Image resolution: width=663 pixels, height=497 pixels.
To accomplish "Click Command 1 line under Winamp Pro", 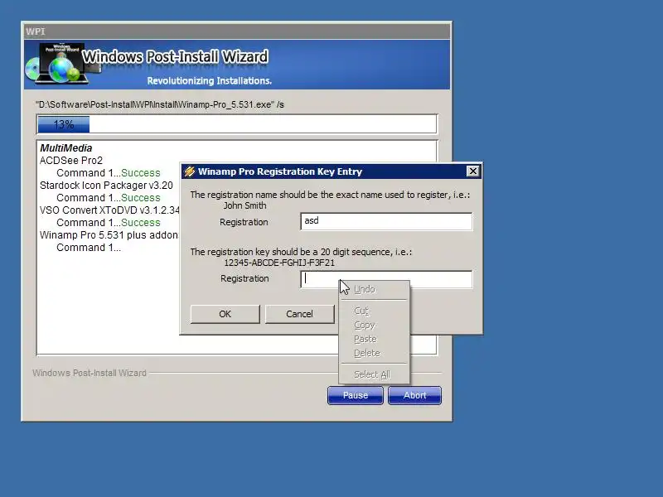I will click(89, 248).
